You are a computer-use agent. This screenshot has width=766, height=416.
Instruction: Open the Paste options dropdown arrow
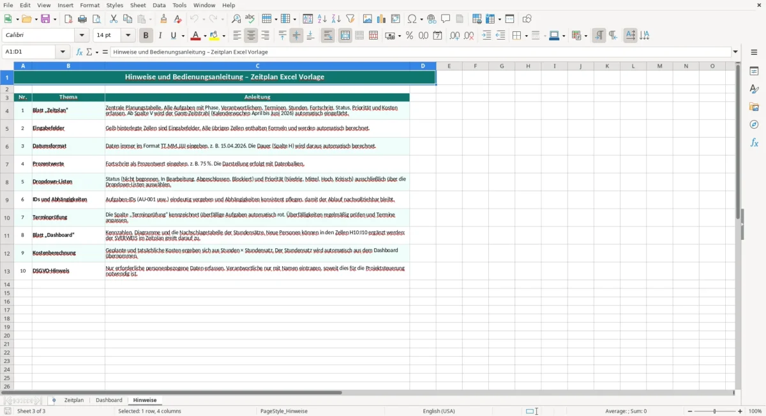[x=150, y=20]
